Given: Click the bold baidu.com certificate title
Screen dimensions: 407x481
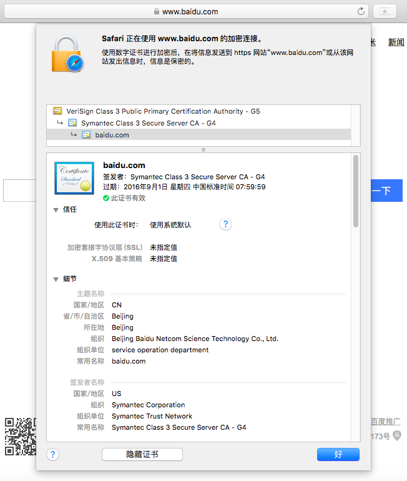Looking at the screenshot, I should 124,166.
